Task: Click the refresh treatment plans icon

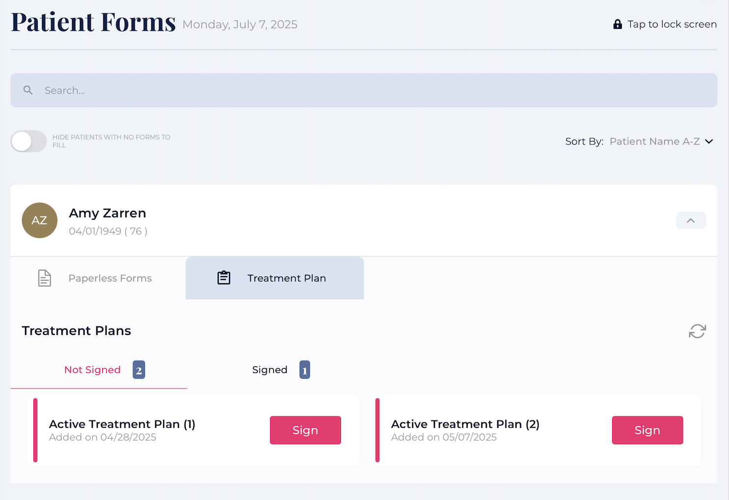Action: 697,331
